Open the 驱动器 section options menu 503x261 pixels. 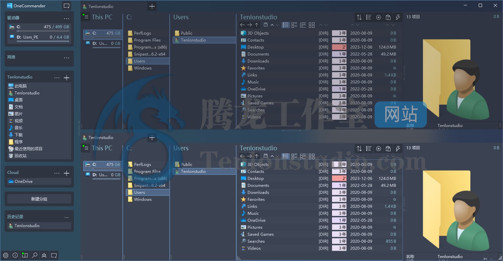tap(67, 18)
